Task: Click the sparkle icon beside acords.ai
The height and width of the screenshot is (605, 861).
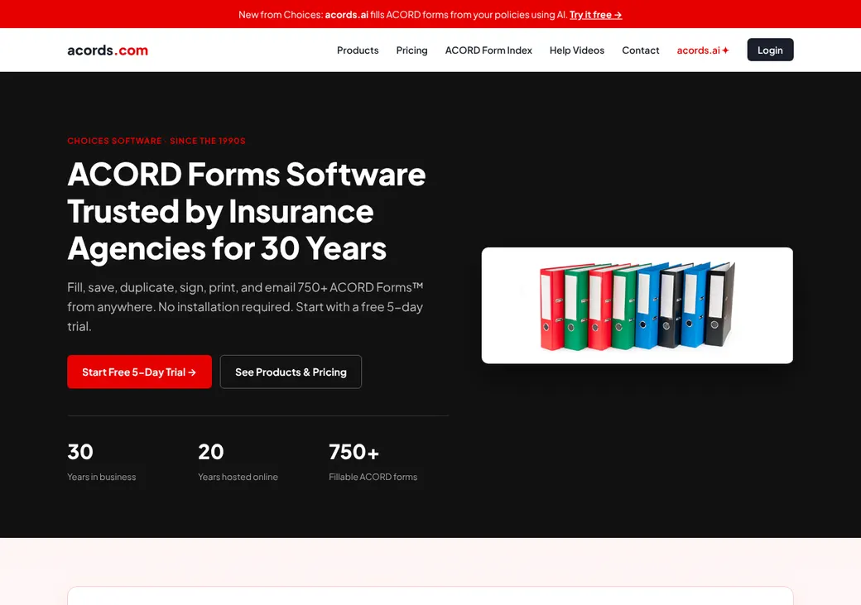Action: click(x=725, y=50)
